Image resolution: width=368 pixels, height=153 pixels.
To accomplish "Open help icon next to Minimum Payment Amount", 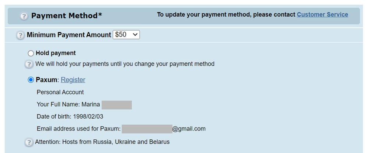I will (x=21, y=35).
